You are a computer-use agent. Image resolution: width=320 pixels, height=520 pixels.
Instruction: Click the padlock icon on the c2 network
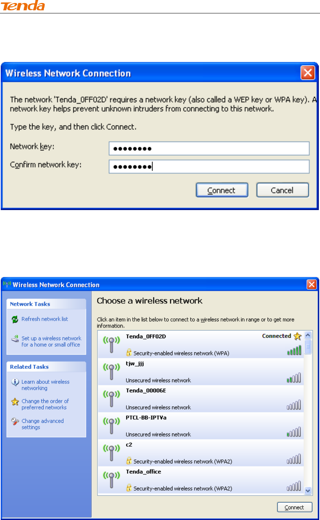coord(129,461)
